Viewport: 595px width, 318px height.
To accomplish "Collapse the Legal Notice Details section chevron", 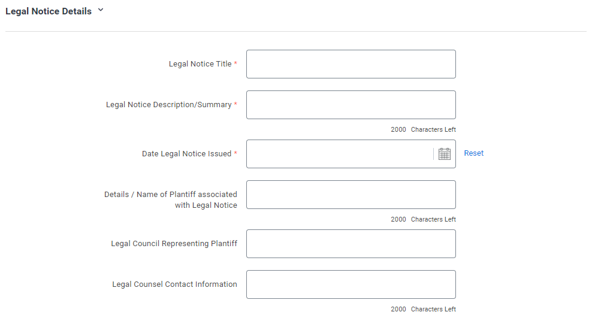I will pos(101,10).
